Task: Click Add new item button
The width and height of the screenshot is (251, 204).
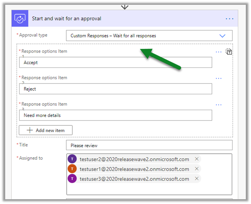Action: click(46, 131)
